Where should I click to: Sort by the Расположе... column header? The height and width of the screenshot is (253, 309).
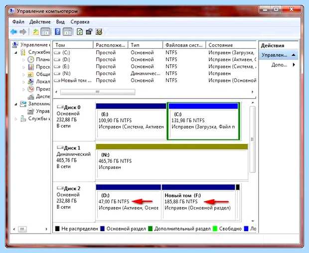point(111,45)
